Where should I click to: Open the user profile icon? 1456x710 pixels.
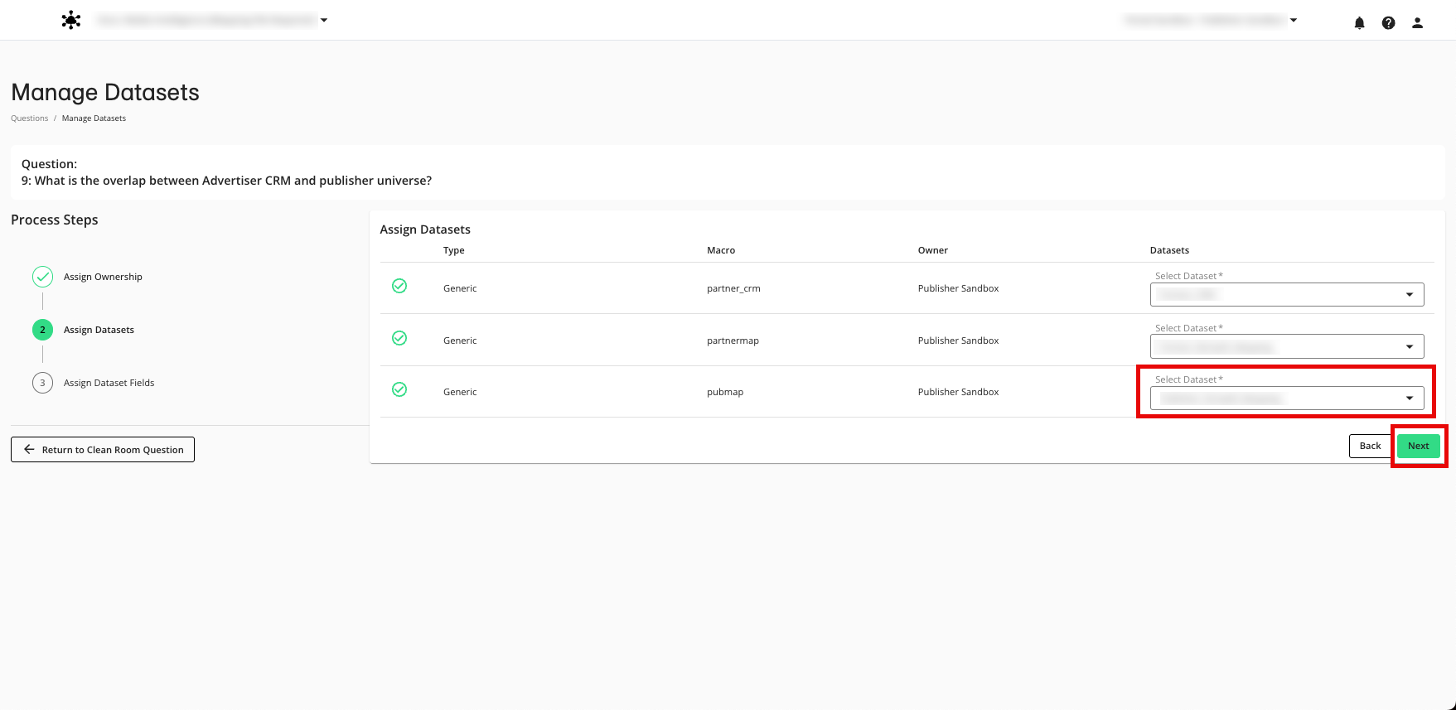(x=1417, y=23)
